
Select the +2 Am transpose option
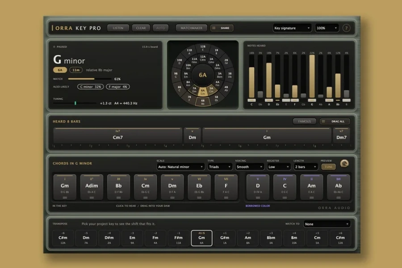pos(247,238)
